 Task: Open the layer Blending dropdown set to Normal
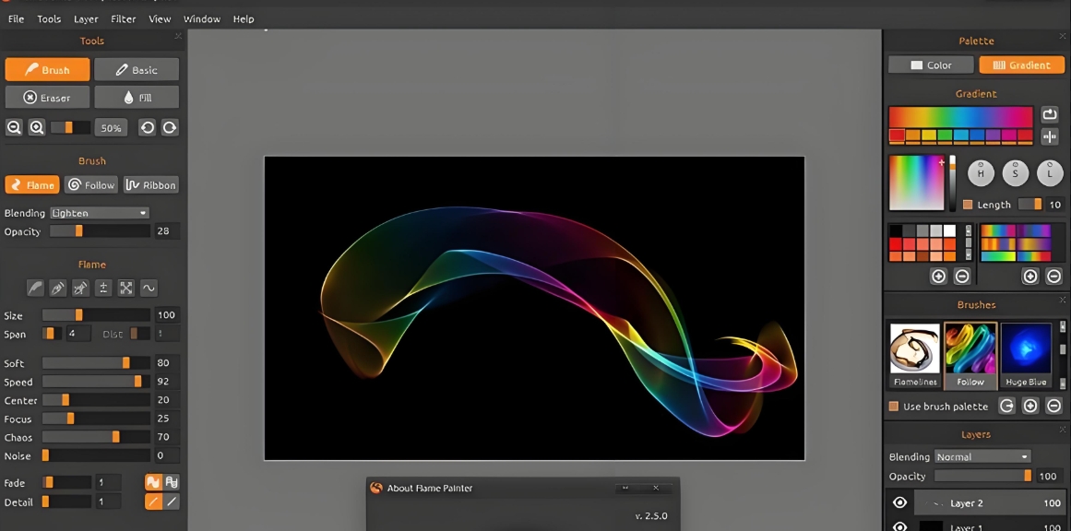tap(982, 456)
